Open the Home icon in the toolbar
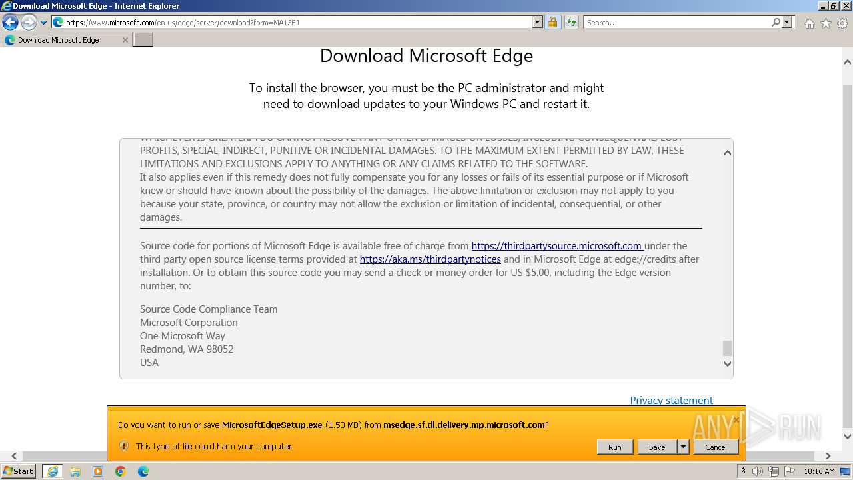853x480 pixels. 809,23
